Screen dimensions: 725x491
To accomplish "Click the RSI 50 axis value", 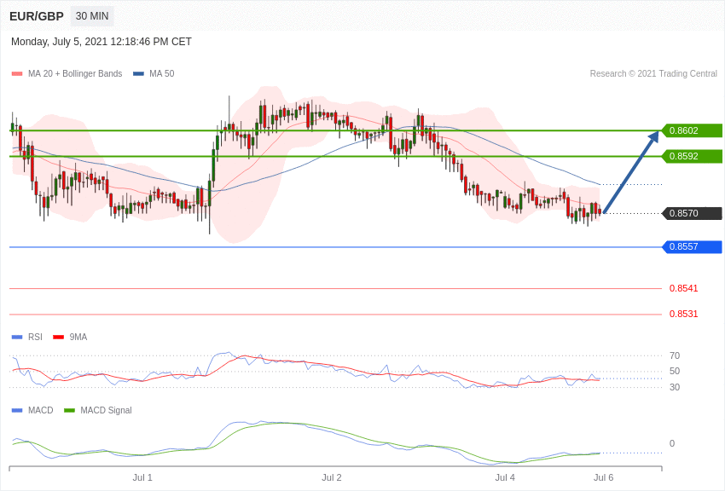I will pyautogui.click(x=675, y=371).
